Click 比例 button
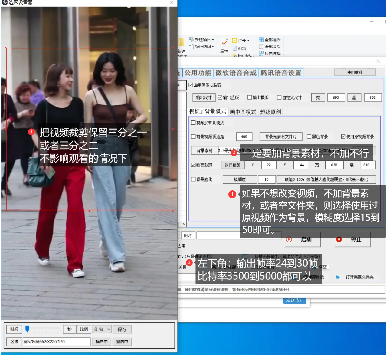This screenshot has width=386, height=355. [84, 329]
